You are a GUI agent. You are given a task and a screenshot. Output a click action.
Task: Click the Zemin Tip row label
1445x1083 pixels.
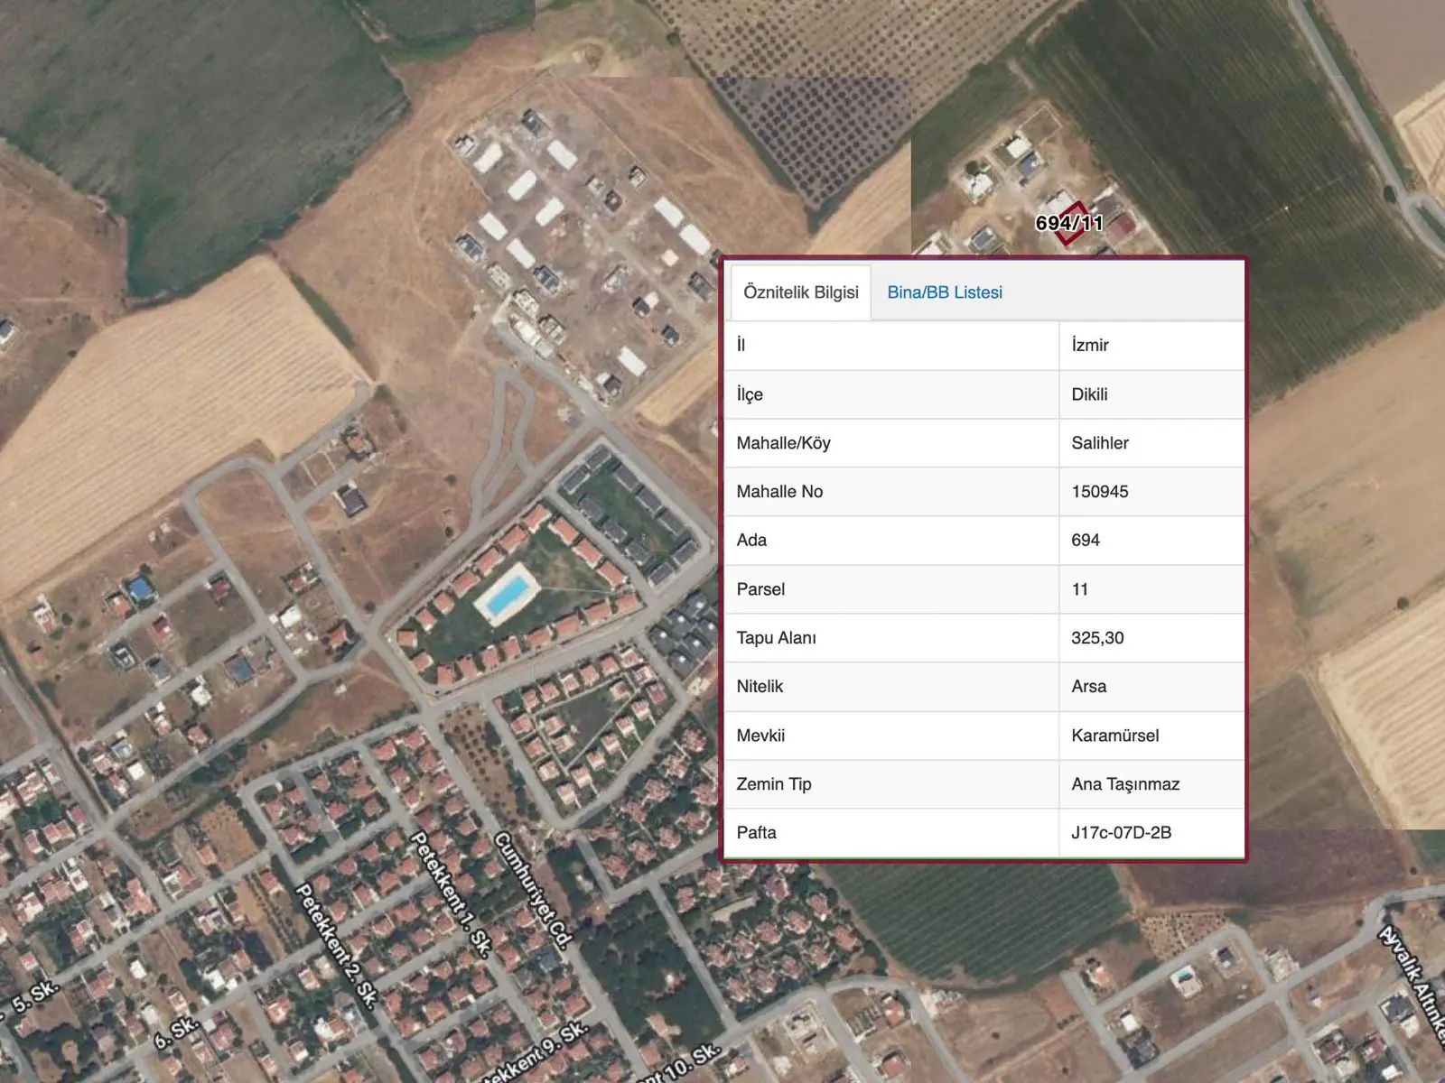tap(774, 784)
